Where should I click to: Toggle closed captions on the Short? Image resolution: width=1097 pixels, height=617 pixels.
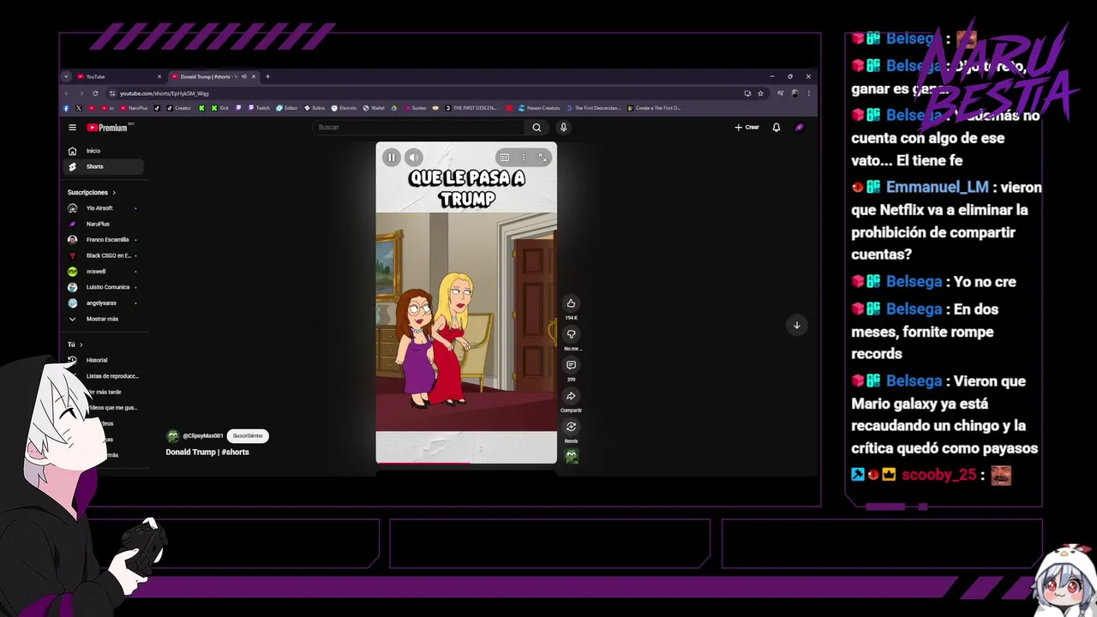coord(505,158)
